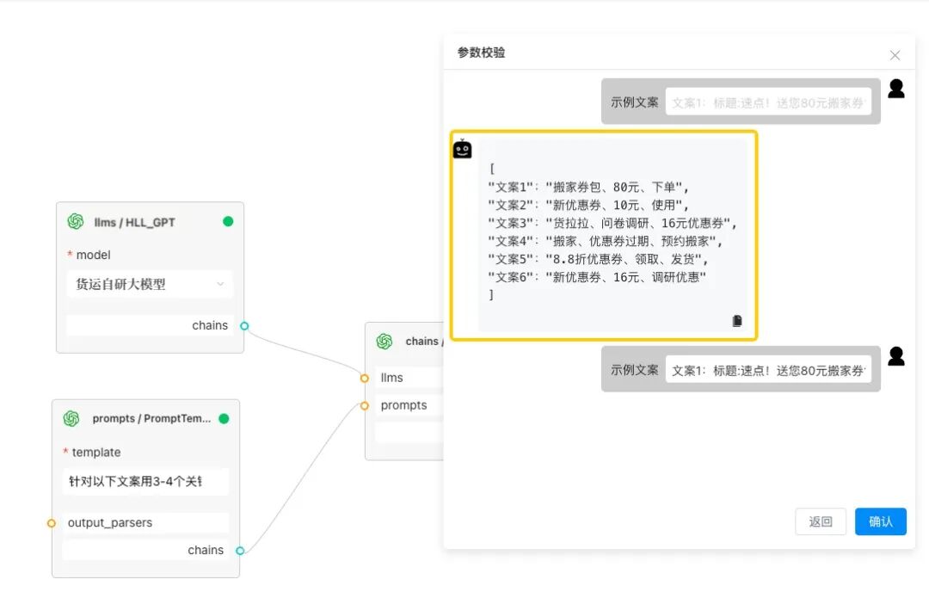The width and height of the screenshot is (929, 592).
Task: Click the lower user avatar icon
Action: pos(895,356)
